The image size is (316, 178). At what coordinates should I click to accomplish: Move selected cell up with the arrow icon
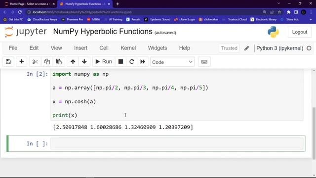(73, 61)
